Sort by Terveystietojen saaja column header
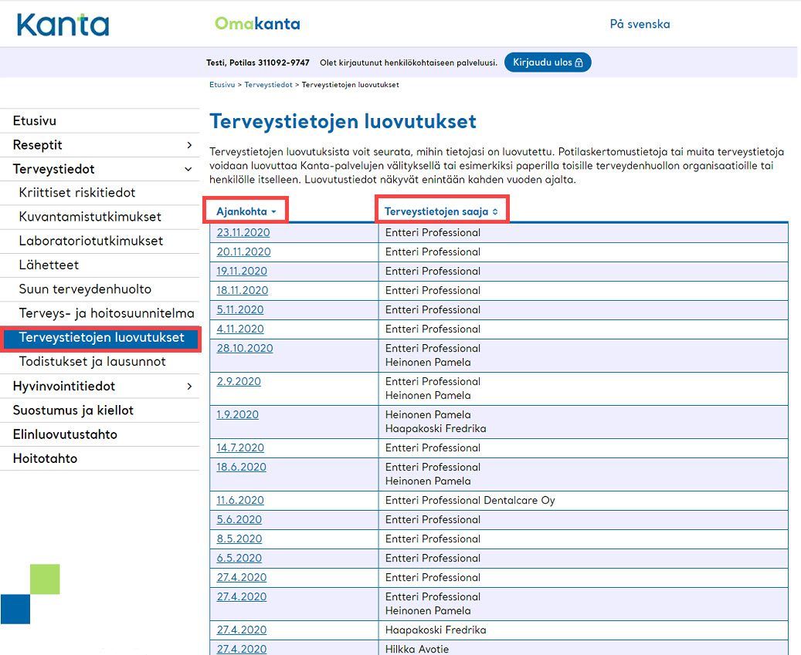 (x=441, y=211)
